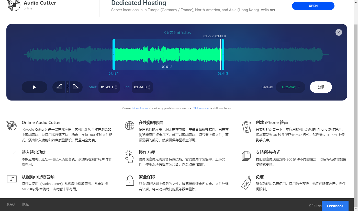Open the 'Old version' link
Image resolution: width=358 pixels, height=211 pixels.
tap(201, 108)
